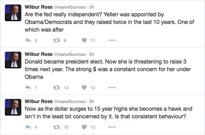
Task: Open the 5h timestamp of first tweet
Action: click(92, 7)
